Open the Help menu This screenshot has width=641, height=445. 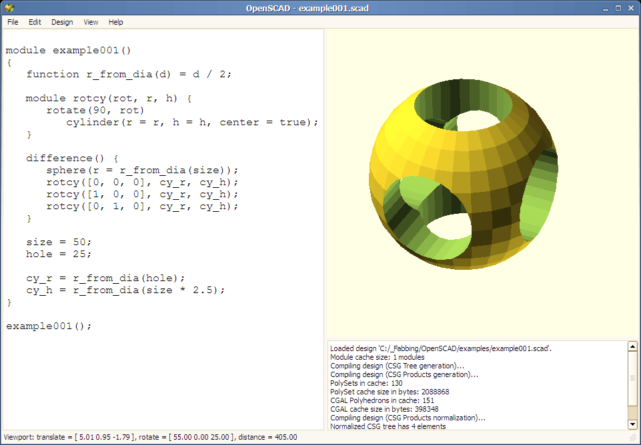[116, 22]
